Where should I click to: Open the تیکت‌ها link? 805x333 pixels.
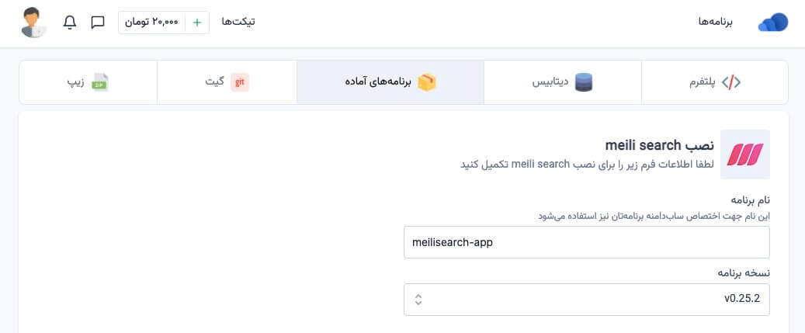238,22
